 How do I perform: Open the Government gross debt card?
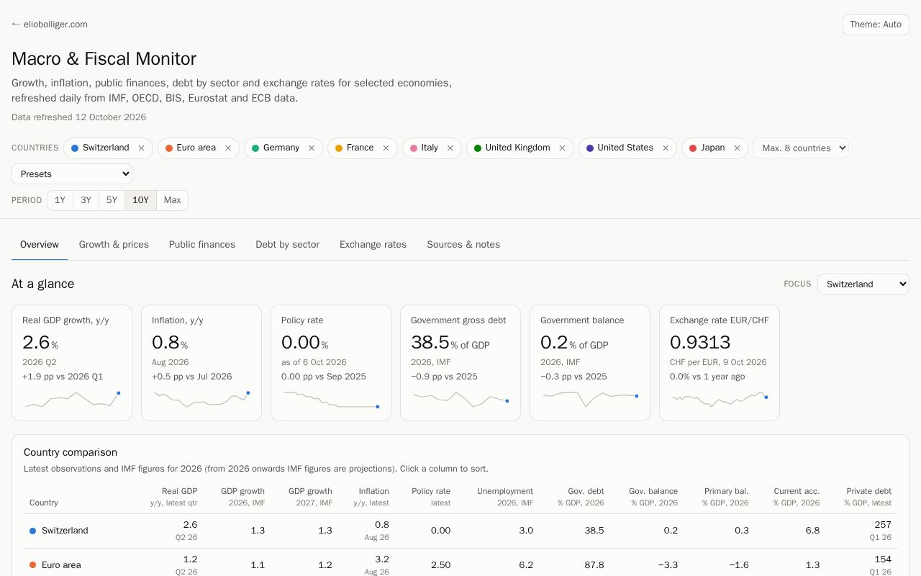pos(460,363)
